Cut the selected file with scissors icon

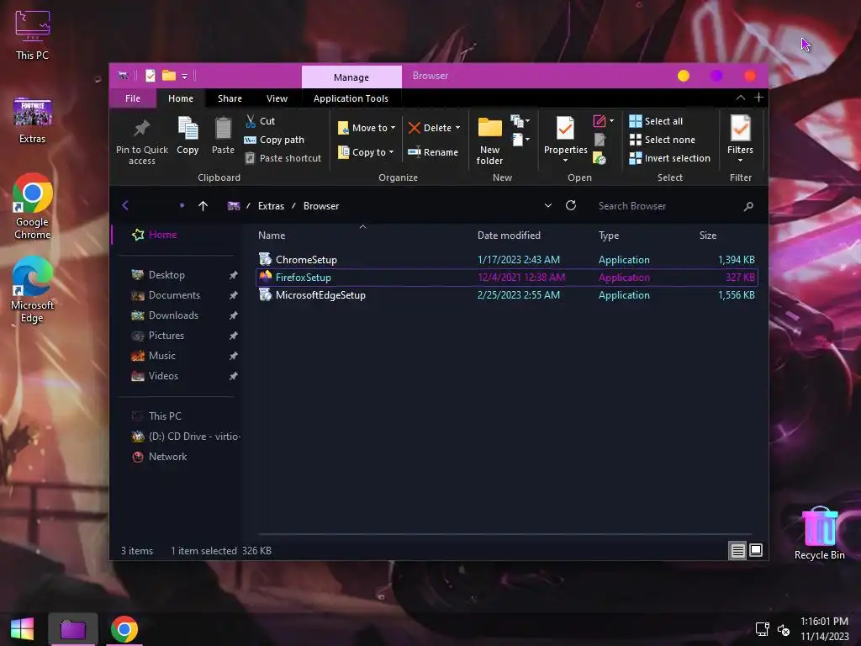click(x=261, y=121)
